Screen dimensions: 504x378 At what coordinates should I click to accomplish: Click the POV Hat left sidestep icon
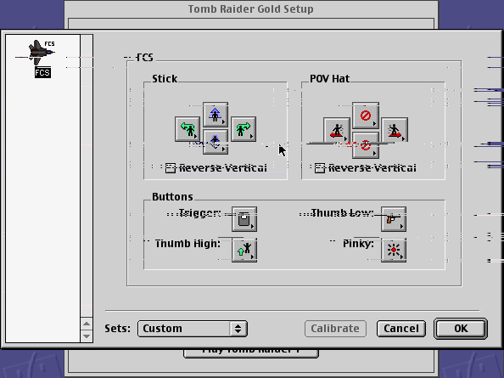pos(337,130)
